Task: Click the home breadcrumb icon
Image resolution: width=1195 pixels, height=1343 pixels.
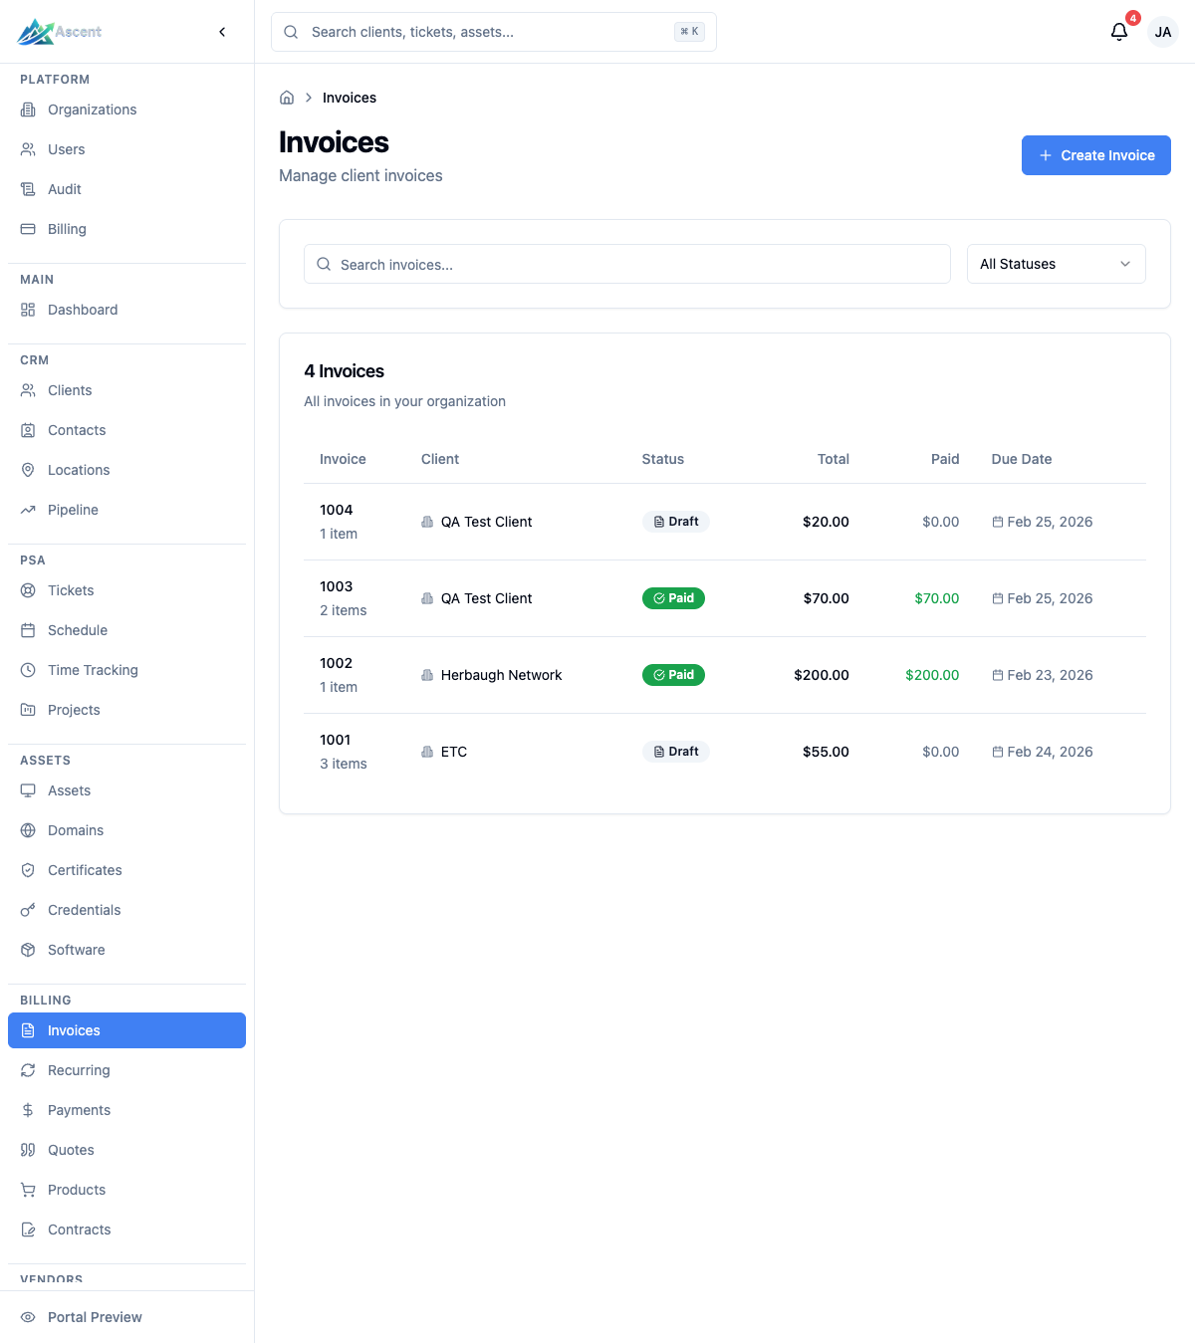Action: click(287, 98)
